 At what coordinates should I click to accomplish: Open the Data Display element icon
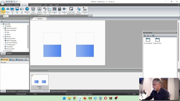(x=33, y=9)
